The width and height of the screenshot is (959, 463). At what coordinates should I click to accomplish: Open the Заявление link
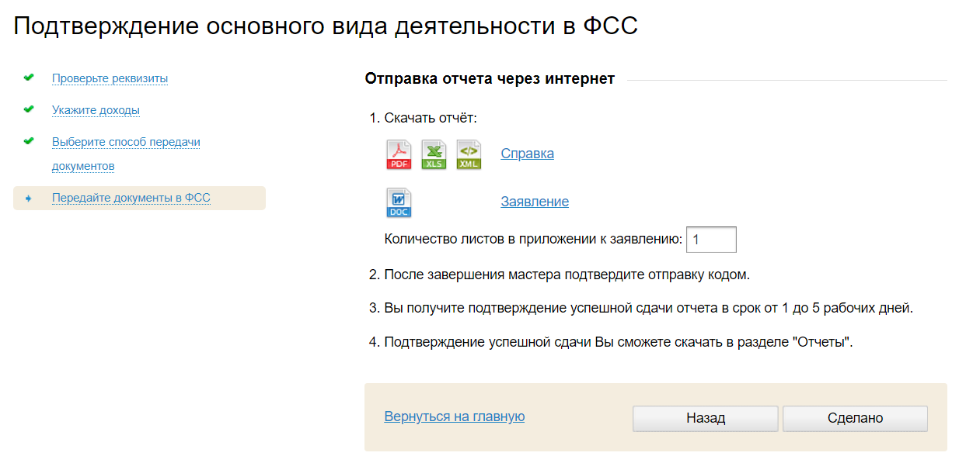pos(535,202)
